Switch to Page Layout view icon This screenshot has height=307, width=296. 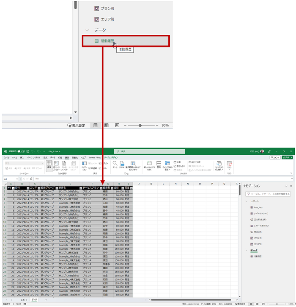click(106, 126)
